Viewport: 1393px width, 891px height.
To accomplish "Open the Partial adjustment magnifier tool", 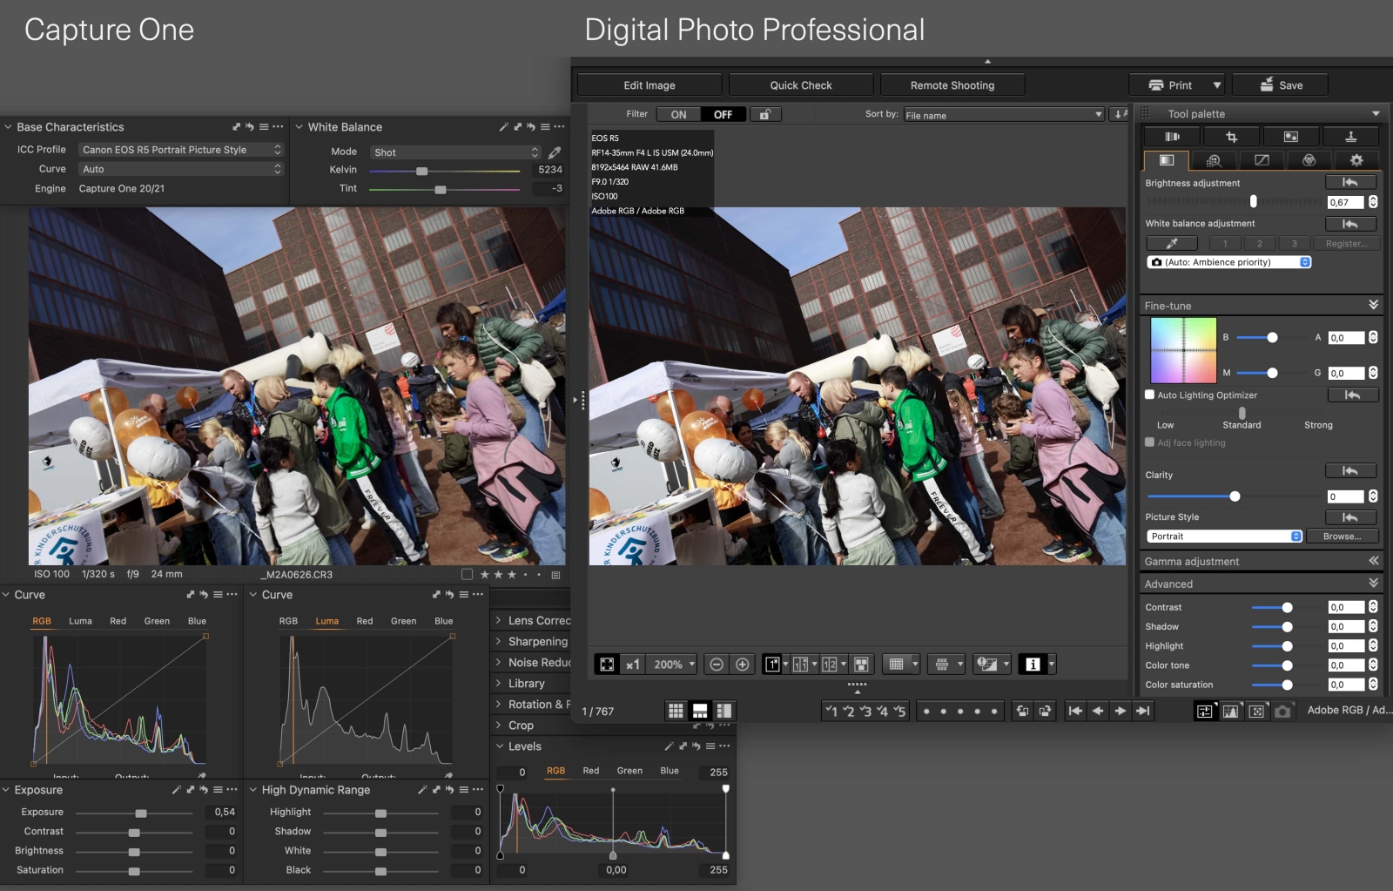I will click(x=1215, y=160).
